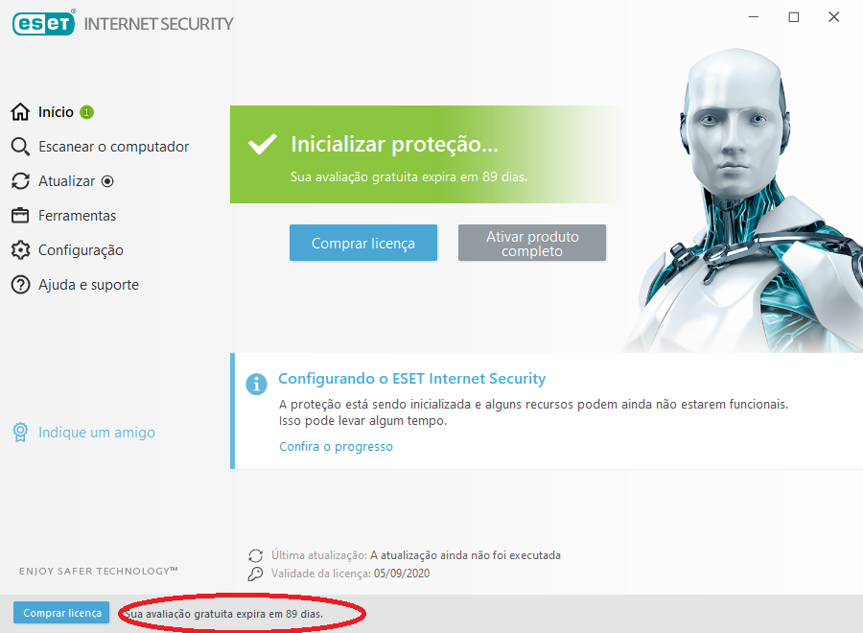
Task: Click the green Inicializar proteção status banner
Action: 427,154
